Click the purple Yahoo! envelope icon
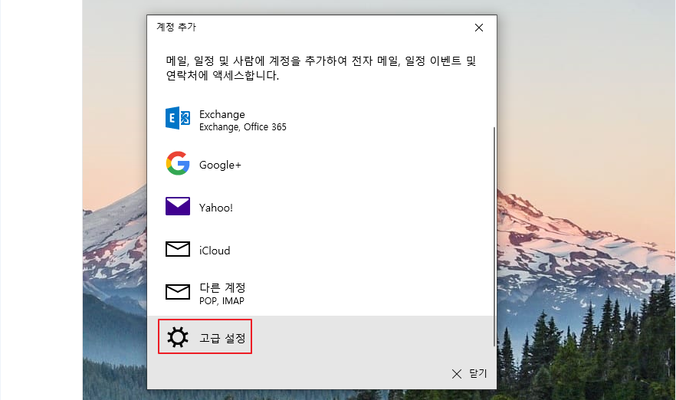This screenshot has width=676, height=400. (x=178, y=206)
